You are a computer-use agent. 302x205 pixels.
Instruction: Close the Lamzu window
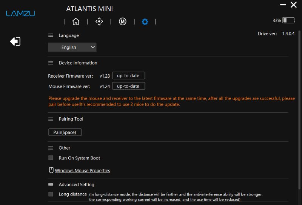pyautogui.click(x=294, y=5)
